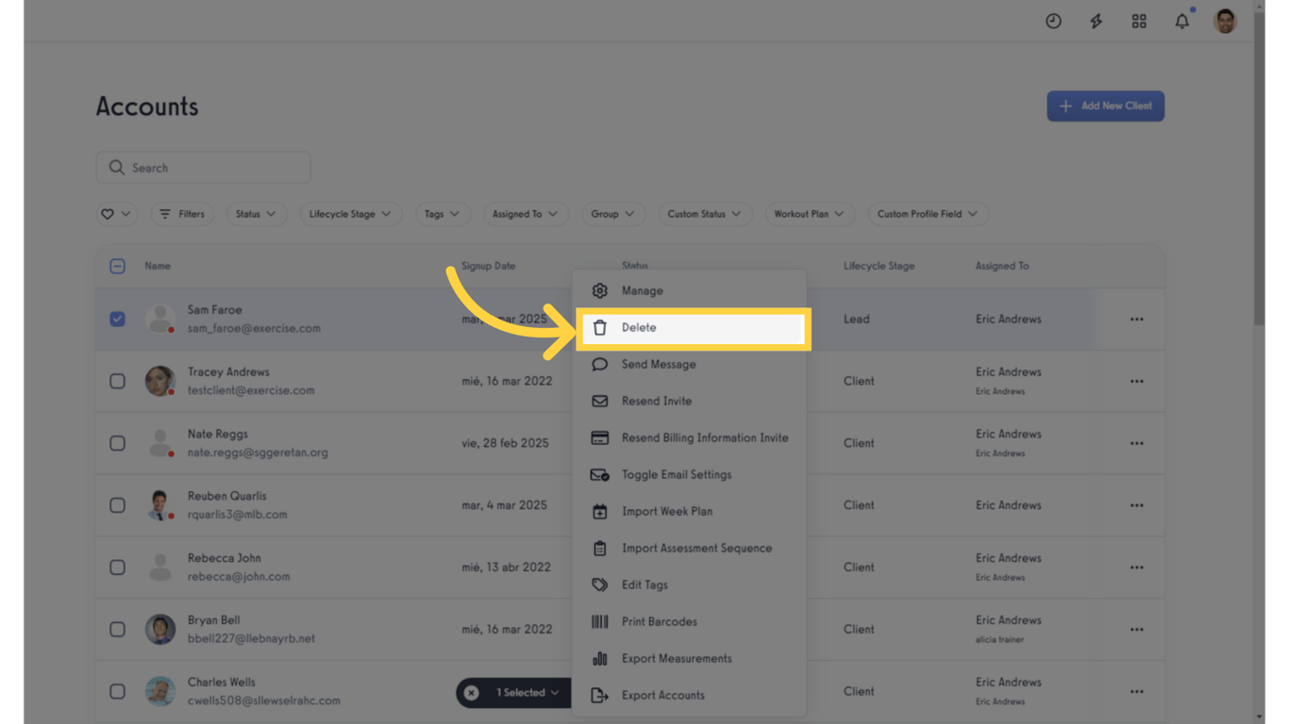Click the user profile avatar
The width and height of the screenshot is (1289, 724).
[x=1225, y=21]
